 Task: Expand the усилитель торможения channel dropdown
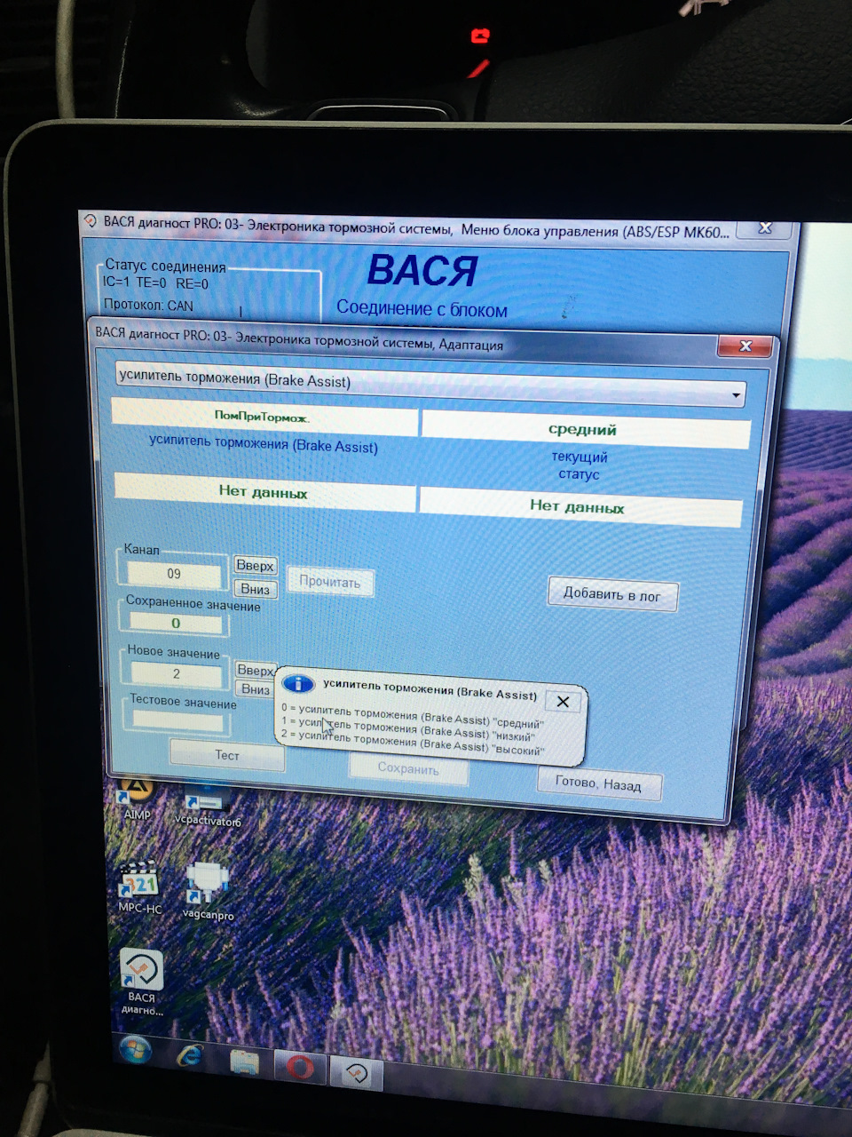tap(736, 394)
